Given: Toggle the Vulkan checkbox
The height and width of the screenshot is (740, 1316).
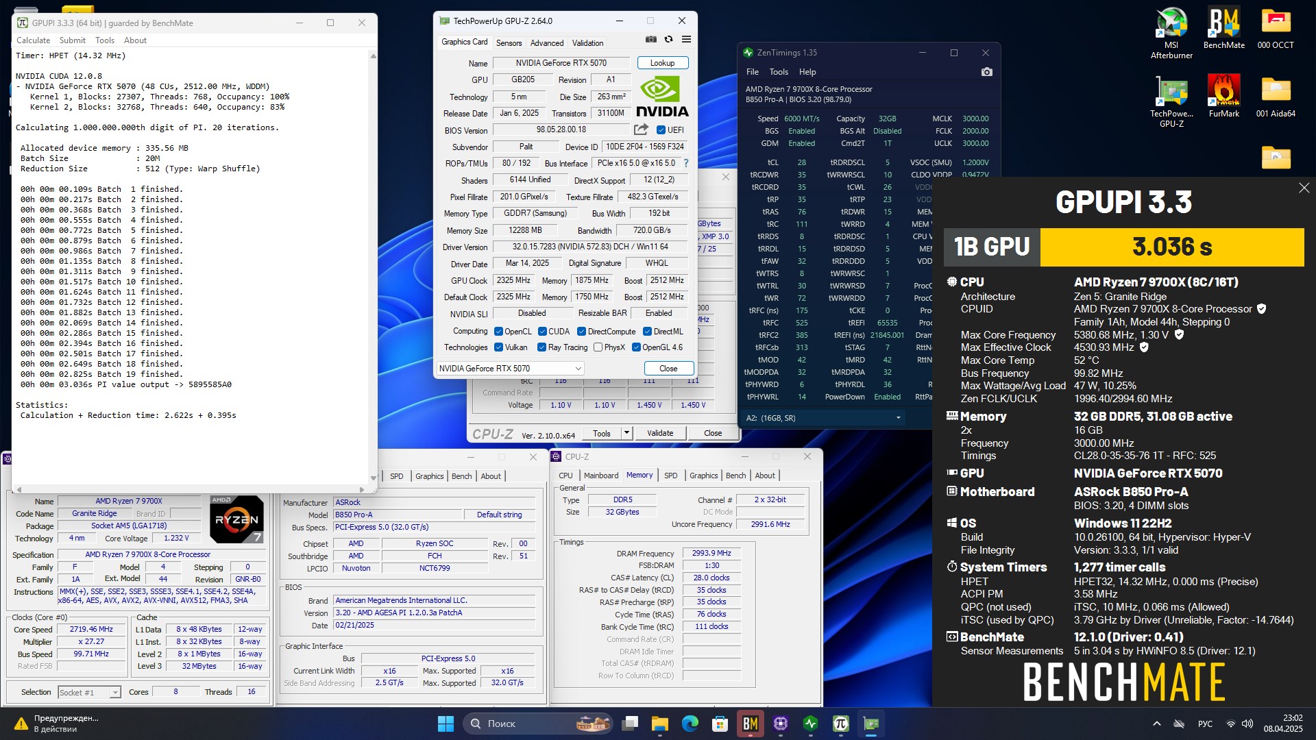Looking at the screenshot, I should pyautogui.click(x=498, y=347).
